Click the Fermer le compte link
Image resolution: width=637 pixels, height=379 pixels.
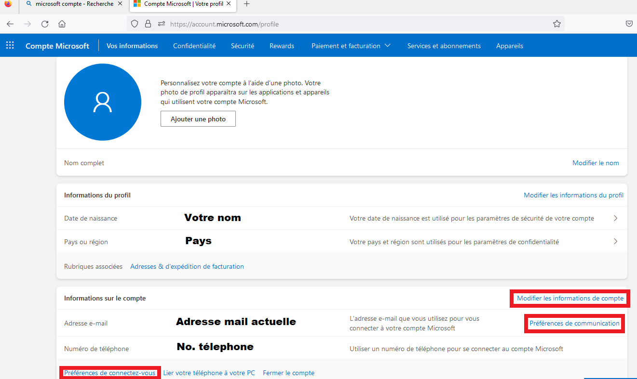[289, 373]
